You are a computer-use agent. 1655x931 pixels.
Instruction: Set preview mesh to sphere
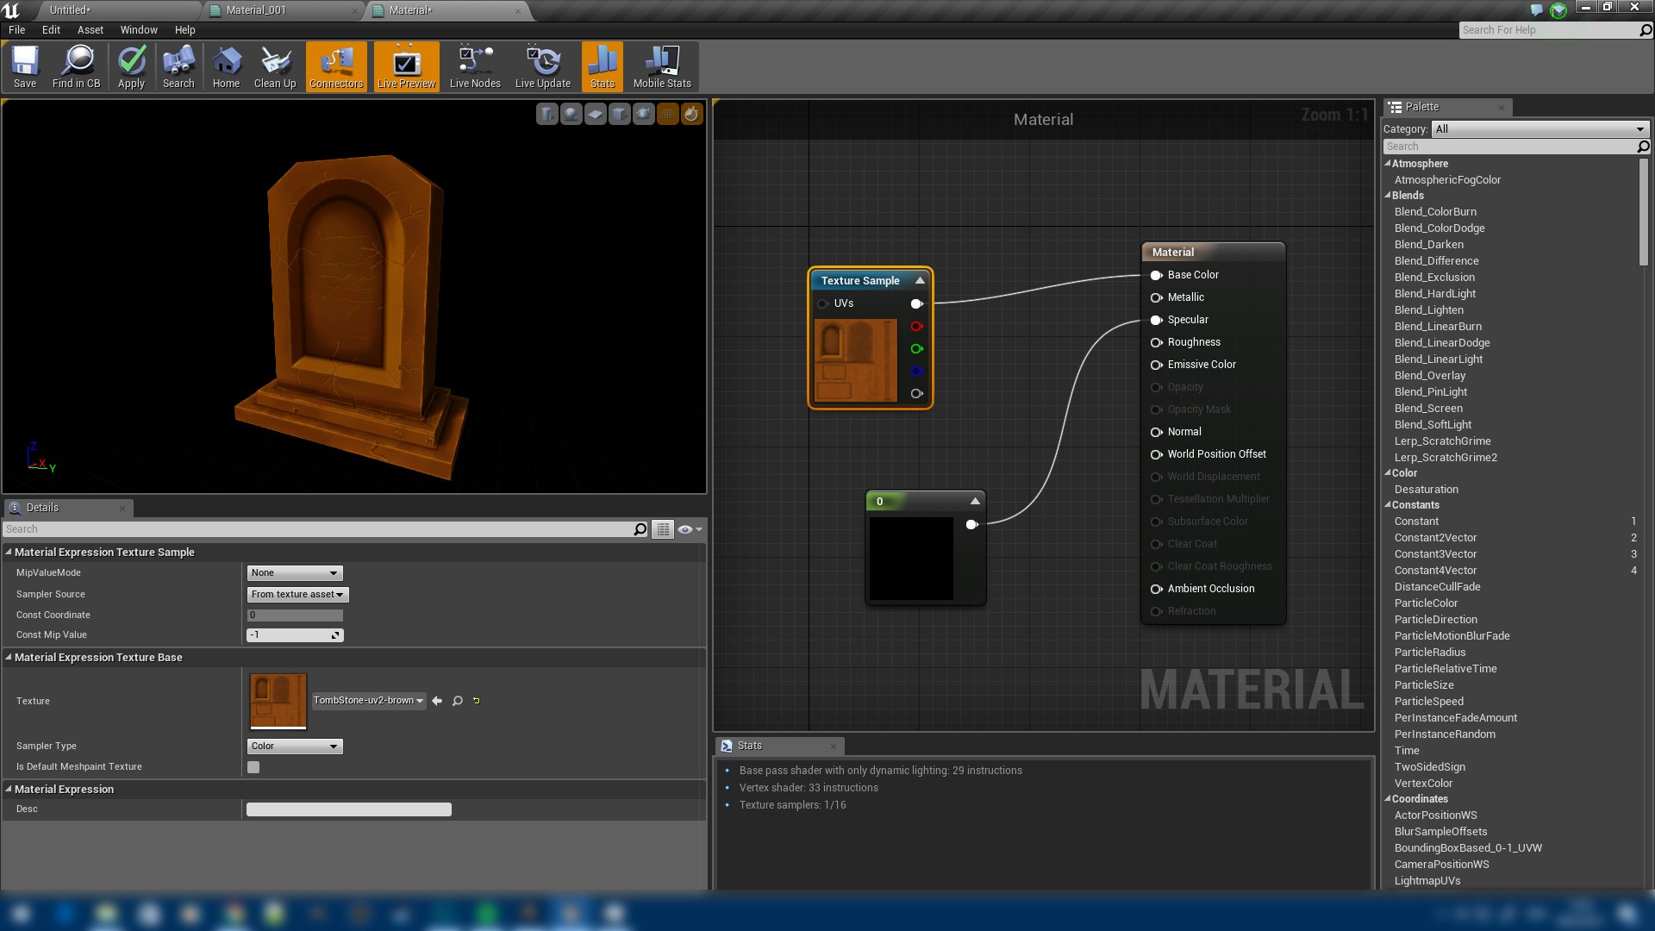[571, 114]
